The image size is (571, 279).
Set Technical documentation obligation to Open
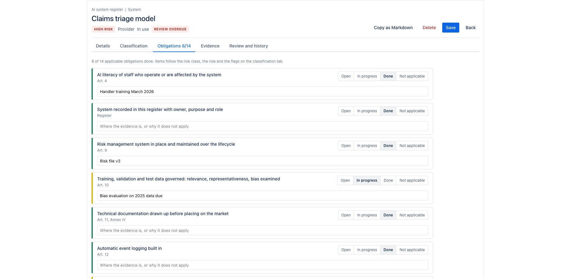[x=346, y=215]
